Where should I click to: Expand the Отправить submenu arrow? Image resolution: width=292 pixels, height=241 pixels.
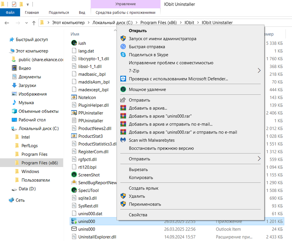(x=259, y=159)
